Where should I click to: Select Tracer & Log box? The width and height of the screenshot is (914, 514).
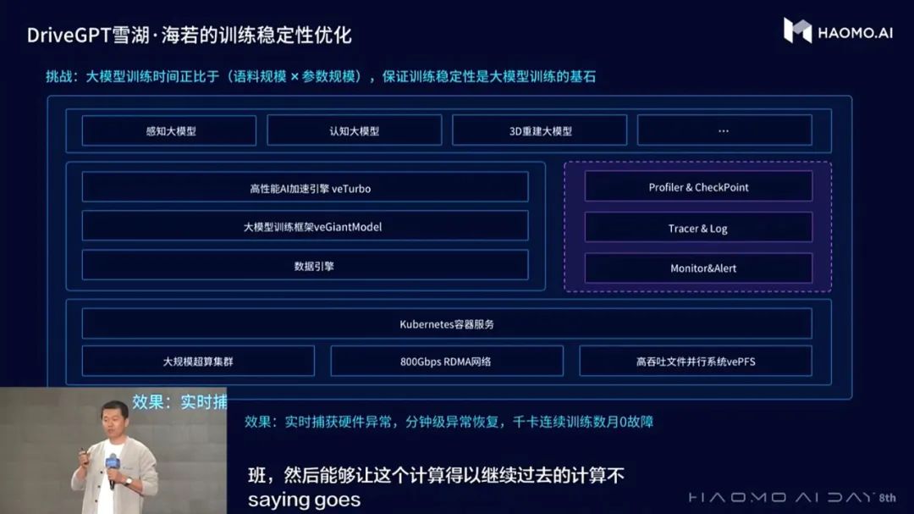click(x=698, y=228)
